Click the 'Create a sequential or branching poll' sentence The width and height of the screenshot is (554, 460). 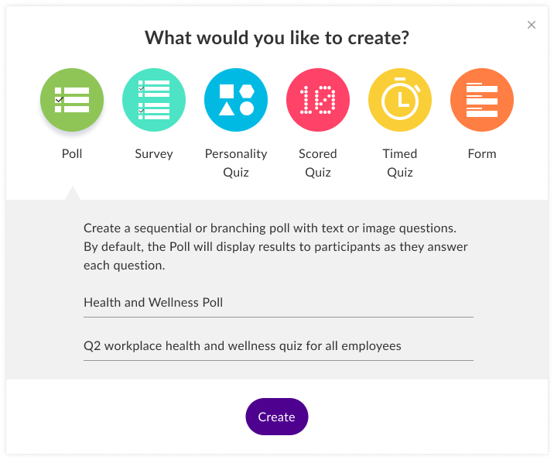271,228
